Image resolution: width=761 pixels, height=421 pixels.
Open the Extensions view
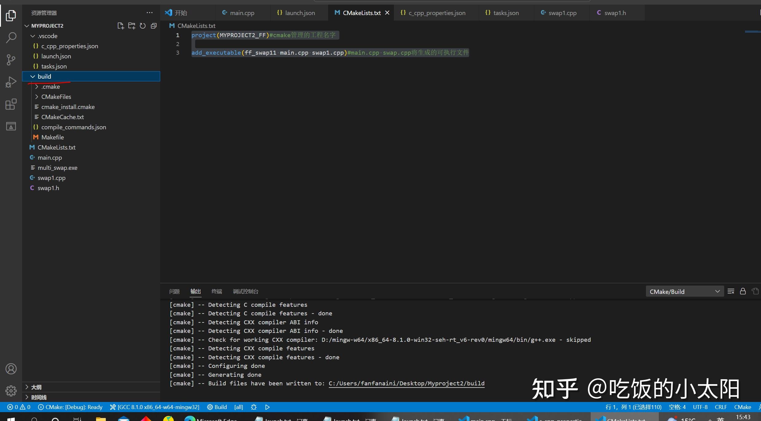pos(11,104)
